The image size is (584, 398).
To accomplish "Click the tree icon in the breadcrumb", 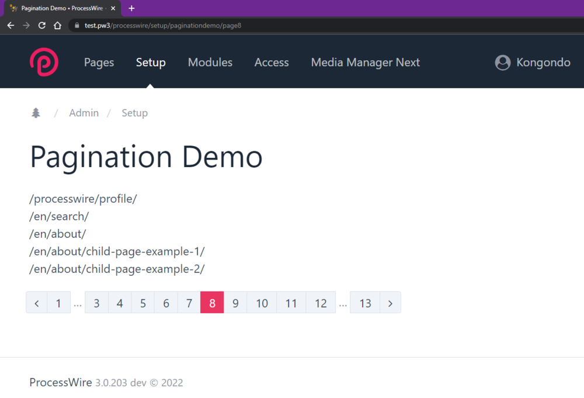I will tap(35, 112).
